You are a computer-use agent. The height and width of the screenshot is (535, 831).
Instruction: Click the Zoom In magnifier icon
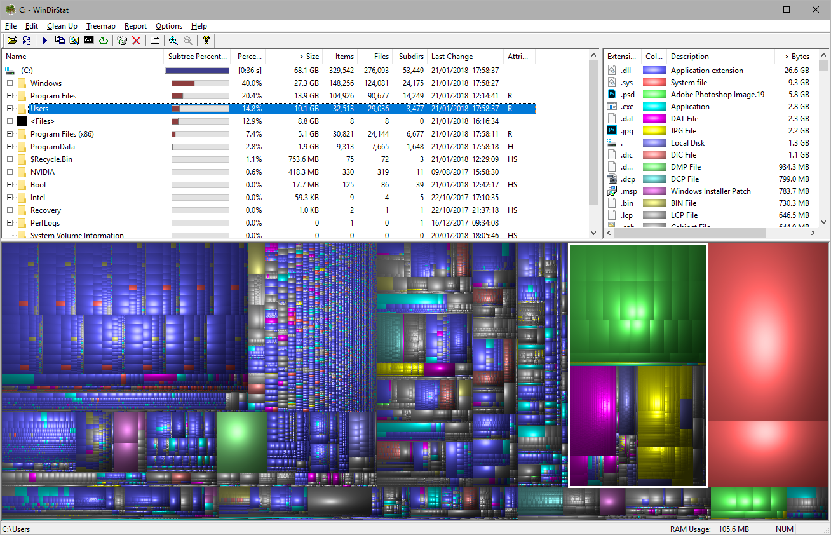(x=173, y=41)
